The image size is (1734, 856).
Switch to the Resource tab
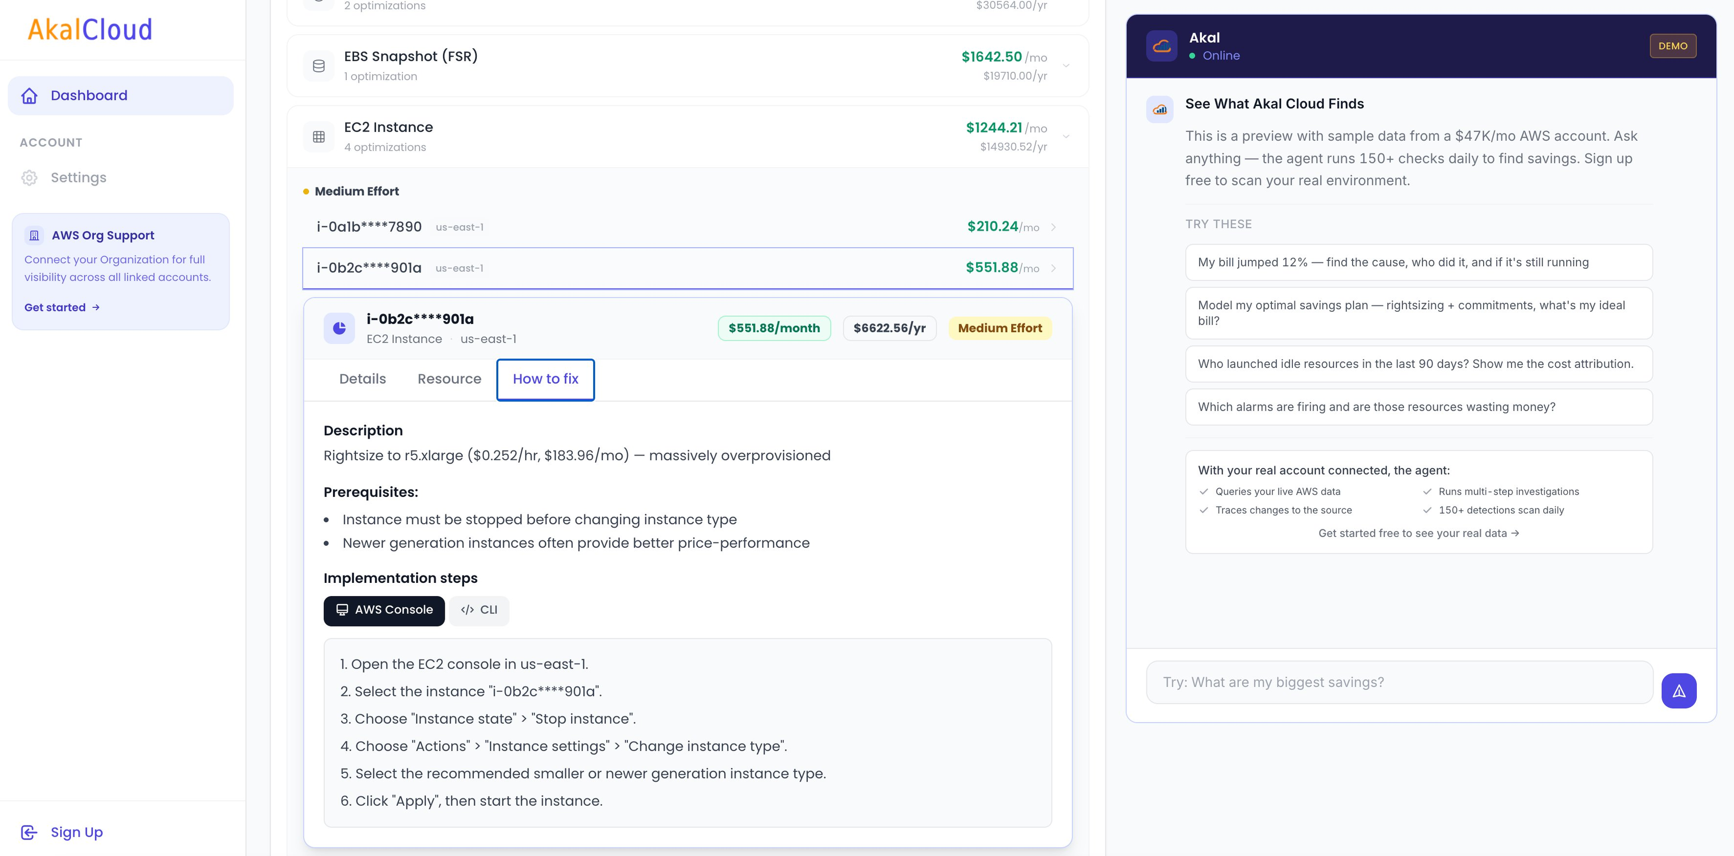tap(449, 379)
